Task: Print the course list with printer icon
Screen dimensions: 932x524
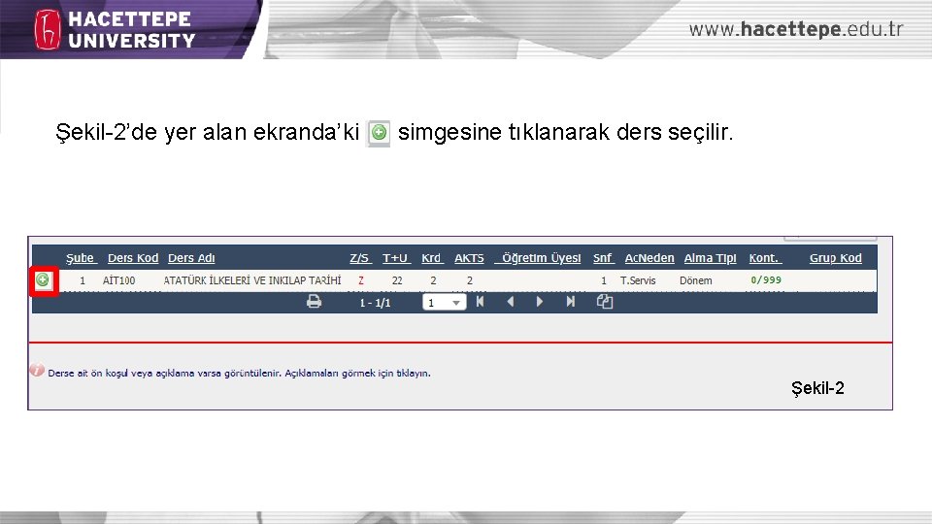Action: tap(314, 302)
